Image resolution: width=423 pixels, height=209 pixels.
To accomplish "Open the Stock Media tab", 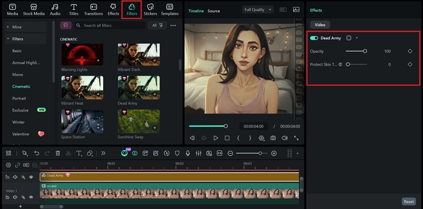I will tap(34, 10).
